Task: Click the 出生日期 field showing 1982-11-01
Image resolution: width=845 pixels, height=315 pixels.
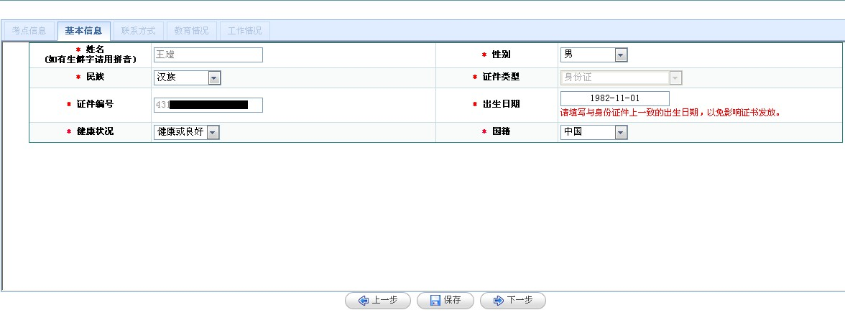Action: pos(614,98)
